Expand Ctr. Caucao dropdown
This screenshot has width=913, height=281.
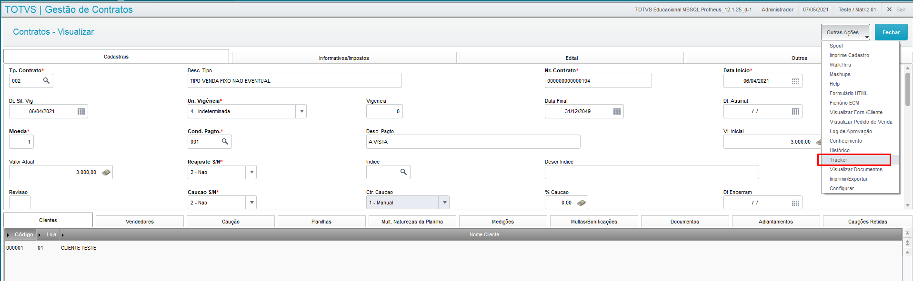444,203
